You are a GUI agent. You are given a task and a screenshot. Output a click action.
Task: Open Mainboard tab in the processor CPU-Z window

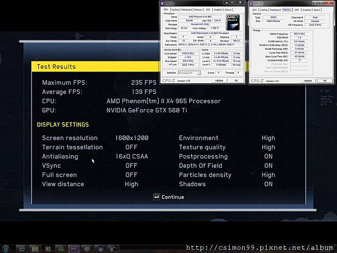(186, 10)
